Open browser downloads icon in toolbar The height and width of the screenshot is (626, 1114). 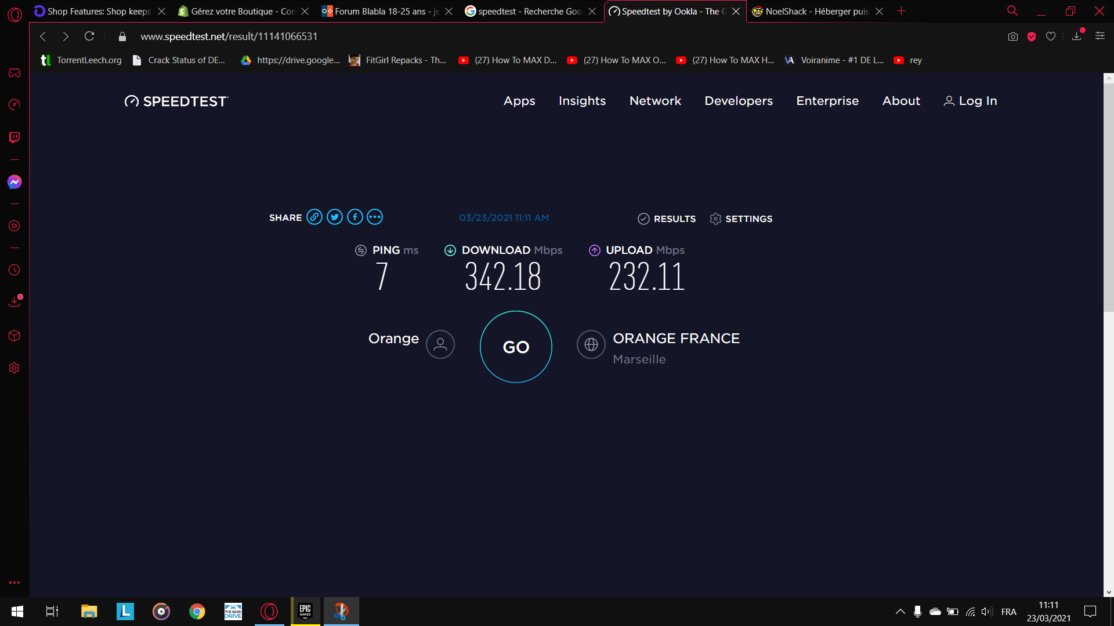(1077, 36)
